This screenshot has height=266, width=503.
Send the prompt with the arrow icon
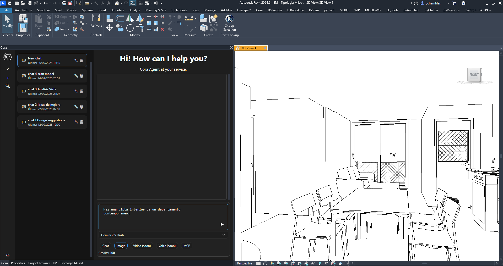point(222,224)
